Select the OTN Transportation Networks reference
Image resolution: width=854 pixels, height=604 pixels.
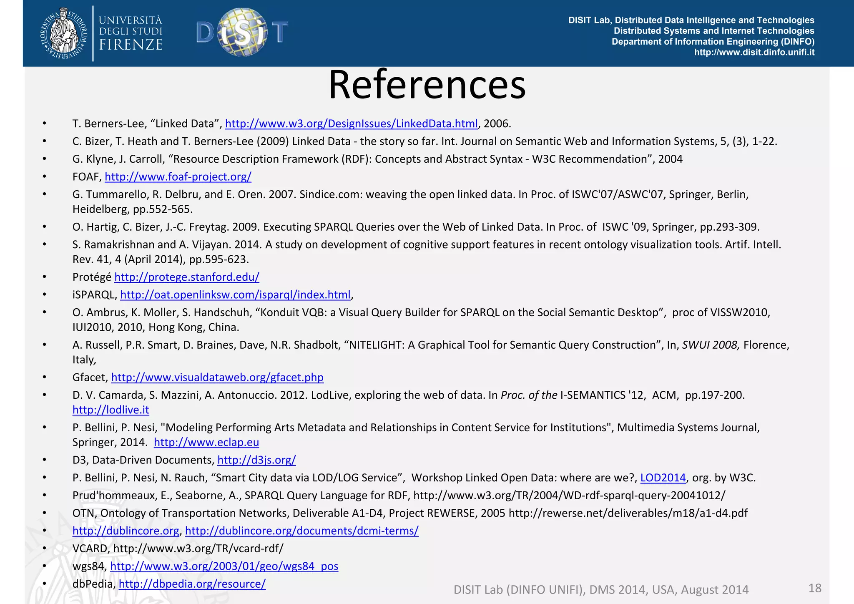[x=410, y=513]
